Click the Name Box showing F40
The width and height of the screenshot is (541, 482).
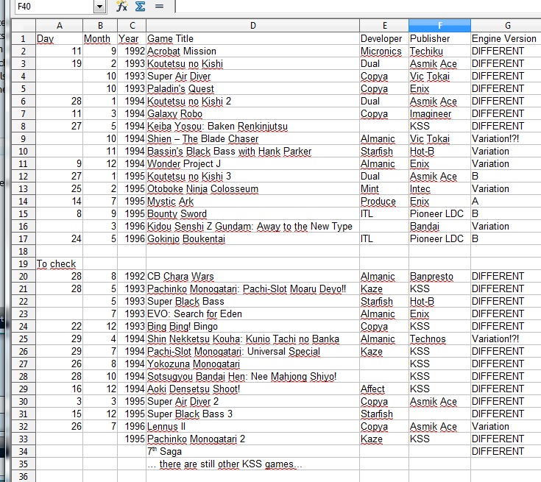coord(54,7)
